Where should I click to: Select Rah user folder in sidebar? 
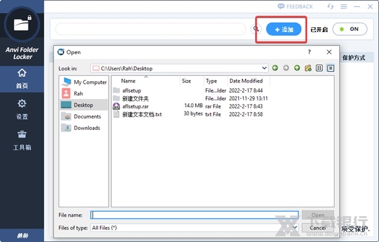click(x=83, y=93)
